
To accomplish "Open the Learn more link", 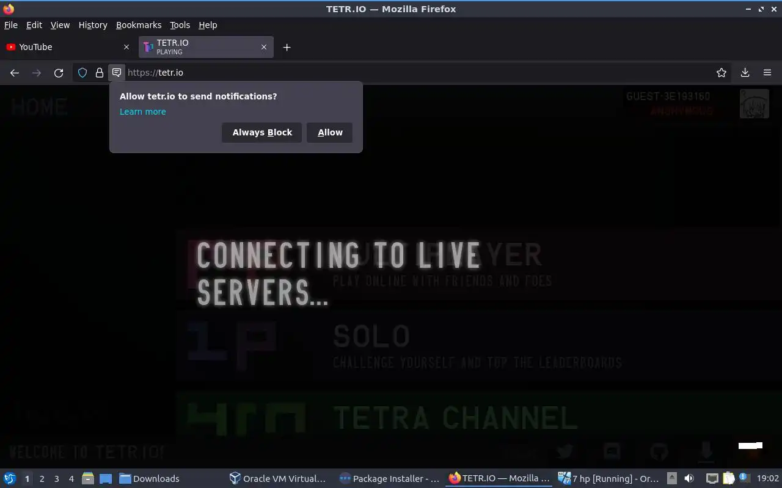I will [x=142, y=112].
